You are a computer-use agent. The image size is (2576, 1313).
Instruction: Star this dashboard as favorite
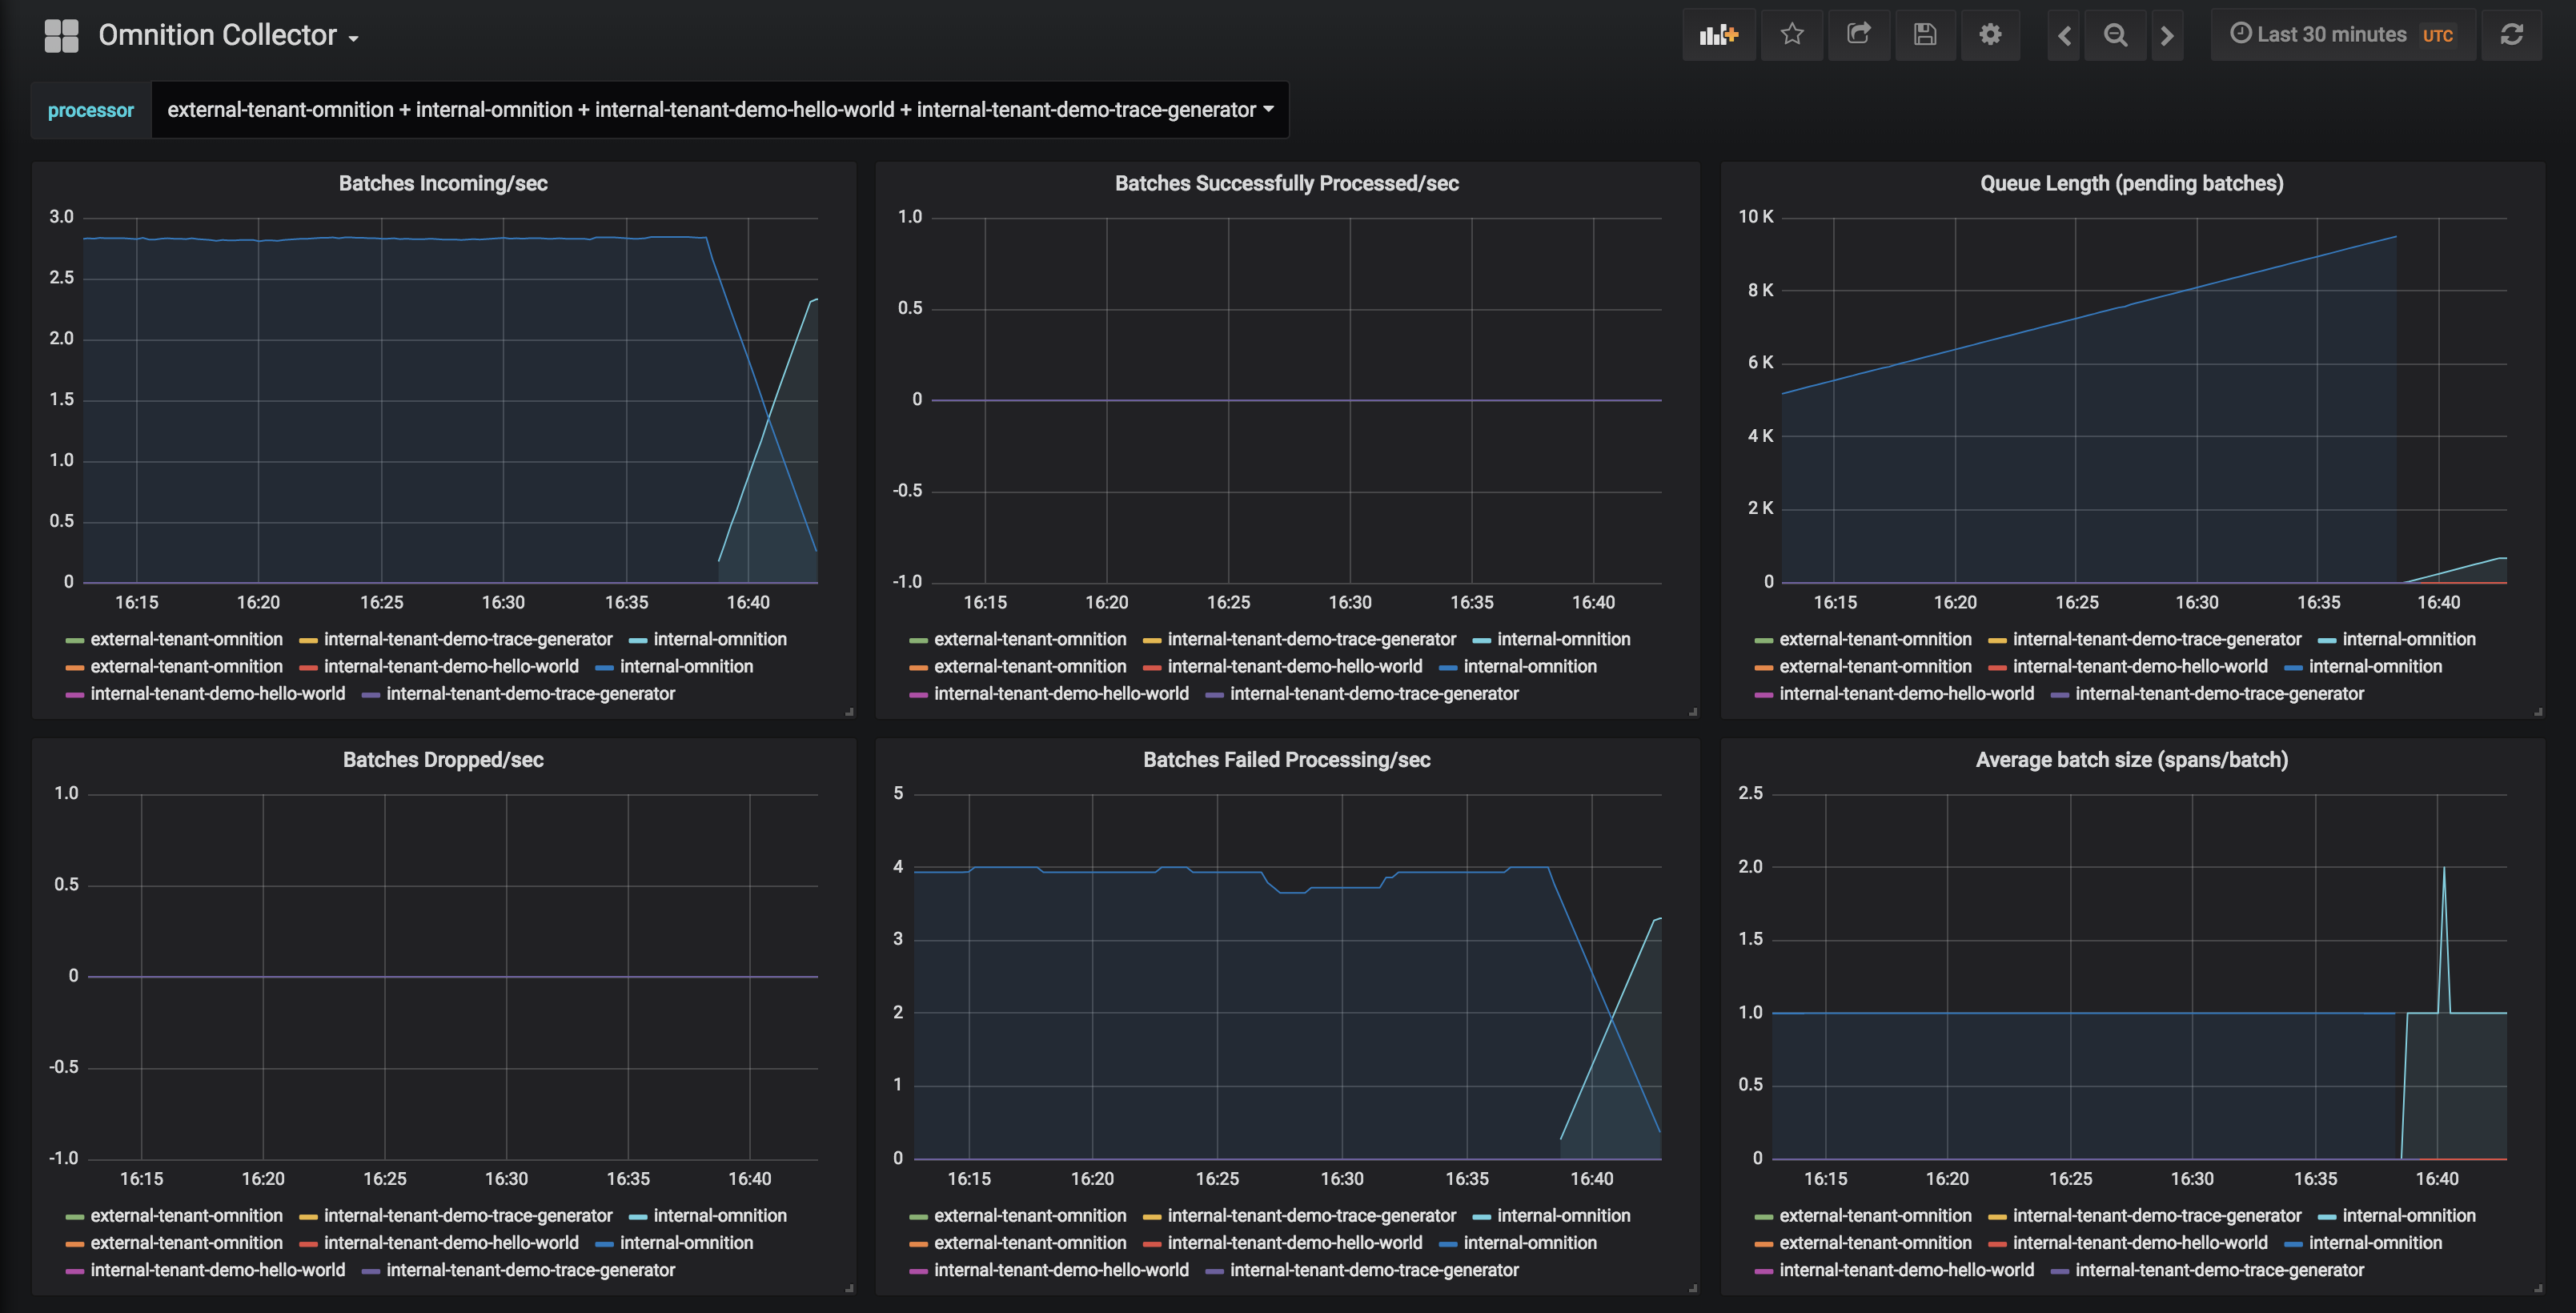click(x=1792, y=35)
